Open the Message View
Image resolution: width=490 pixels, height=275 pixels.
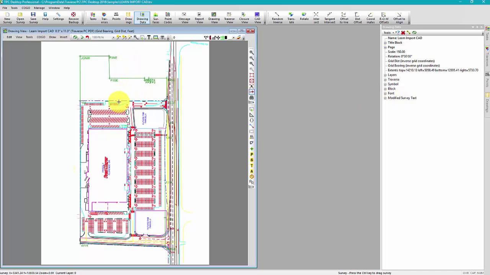click(185, 18)
